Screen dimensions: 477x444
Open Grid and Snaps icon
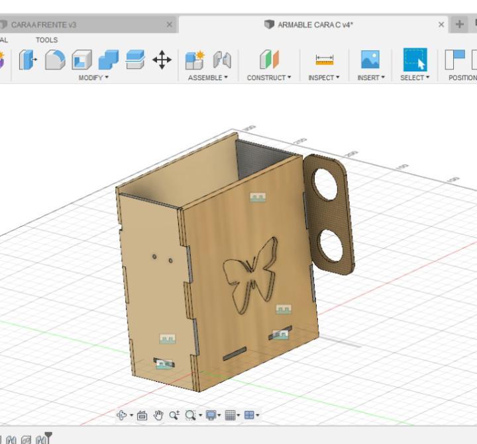pos(231,415)
